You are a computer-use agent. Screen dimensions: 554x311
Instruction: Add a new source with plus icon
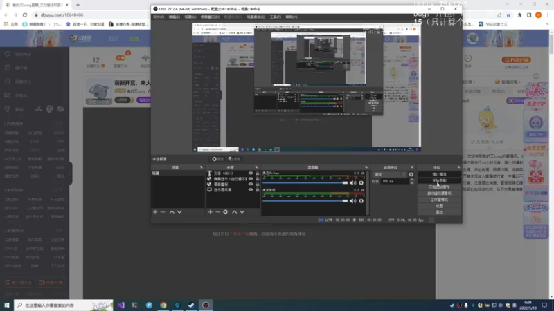click(x=211, y=212)
